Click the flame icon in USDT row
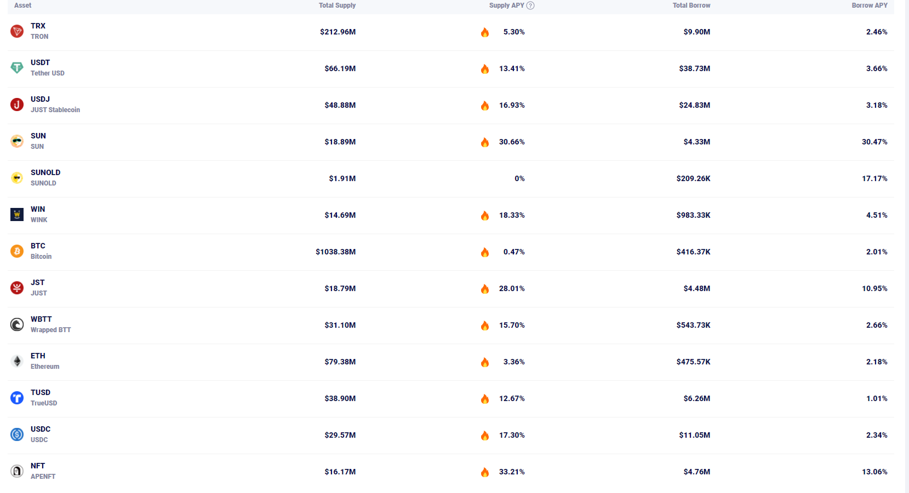The width and height of the screenshot is (909, 493). point(485,69)
